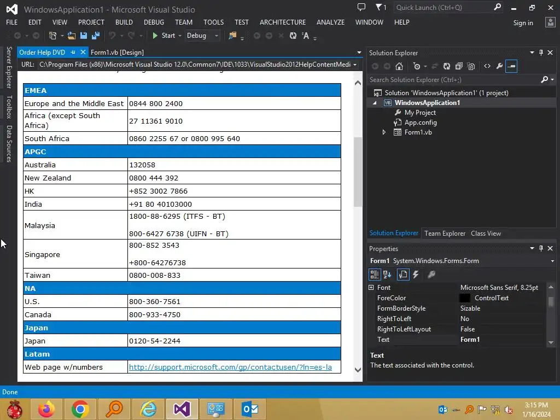Image resolution: width=560 pixels, height=420 pixels.
Task: Toggle Show All Files in Solution Explorer
Action: pos(471,66)
